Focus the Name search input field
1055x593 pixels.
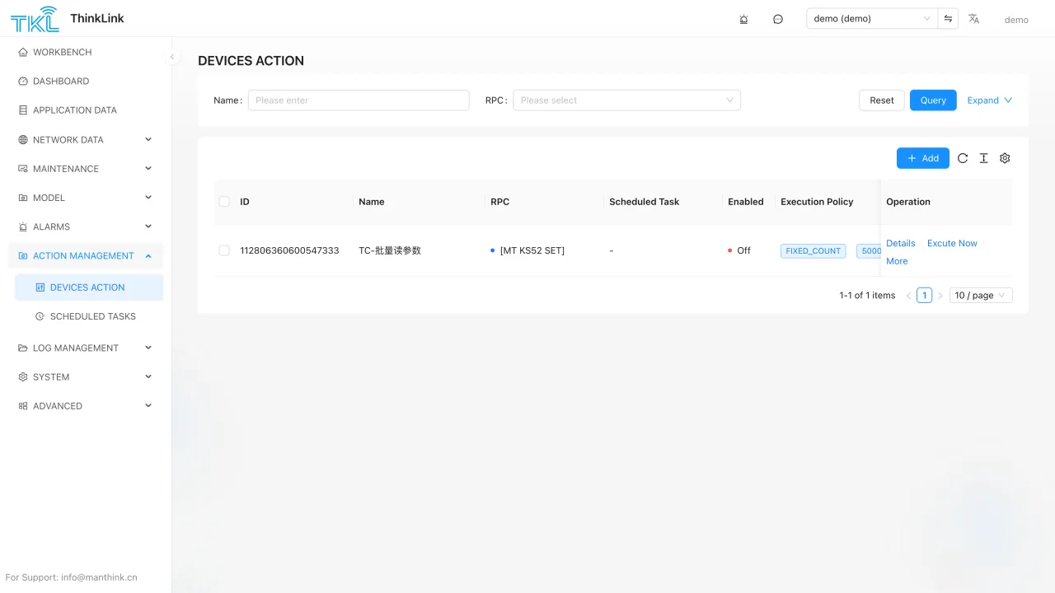(x=359, y=100)
